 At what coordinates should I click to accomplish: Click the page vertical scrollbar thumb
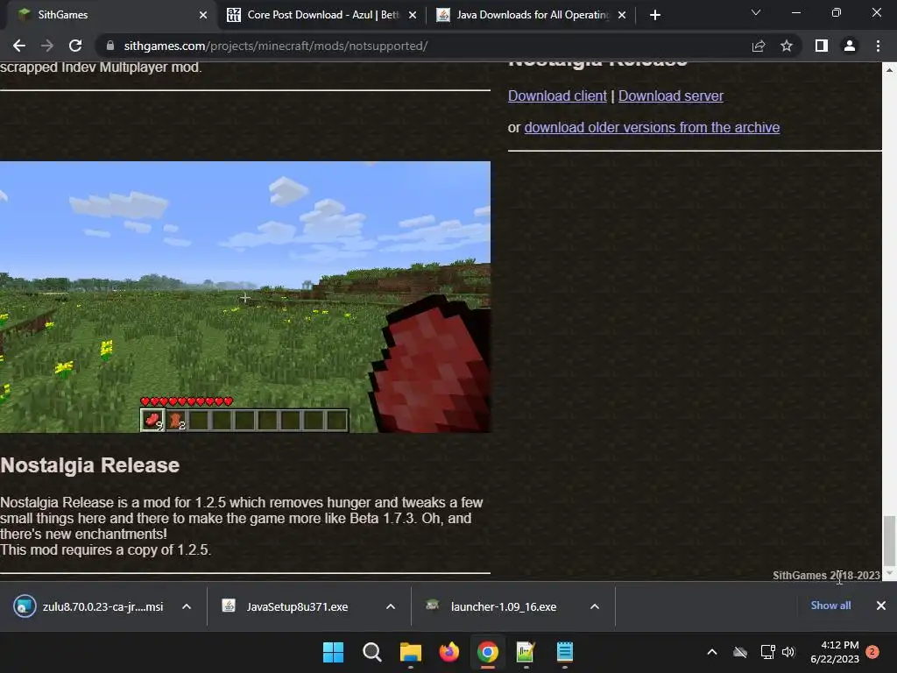(x=889, y=540)
